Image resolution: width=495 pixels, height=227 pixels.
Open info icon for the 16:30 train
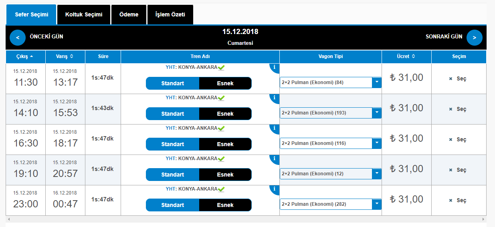(275, 128)
